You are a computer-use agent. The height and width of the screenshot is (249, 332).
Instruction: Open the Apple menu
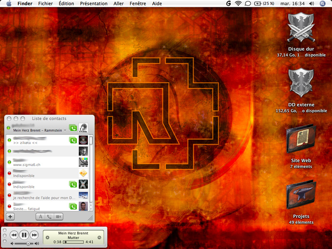(x=9, y=3)
